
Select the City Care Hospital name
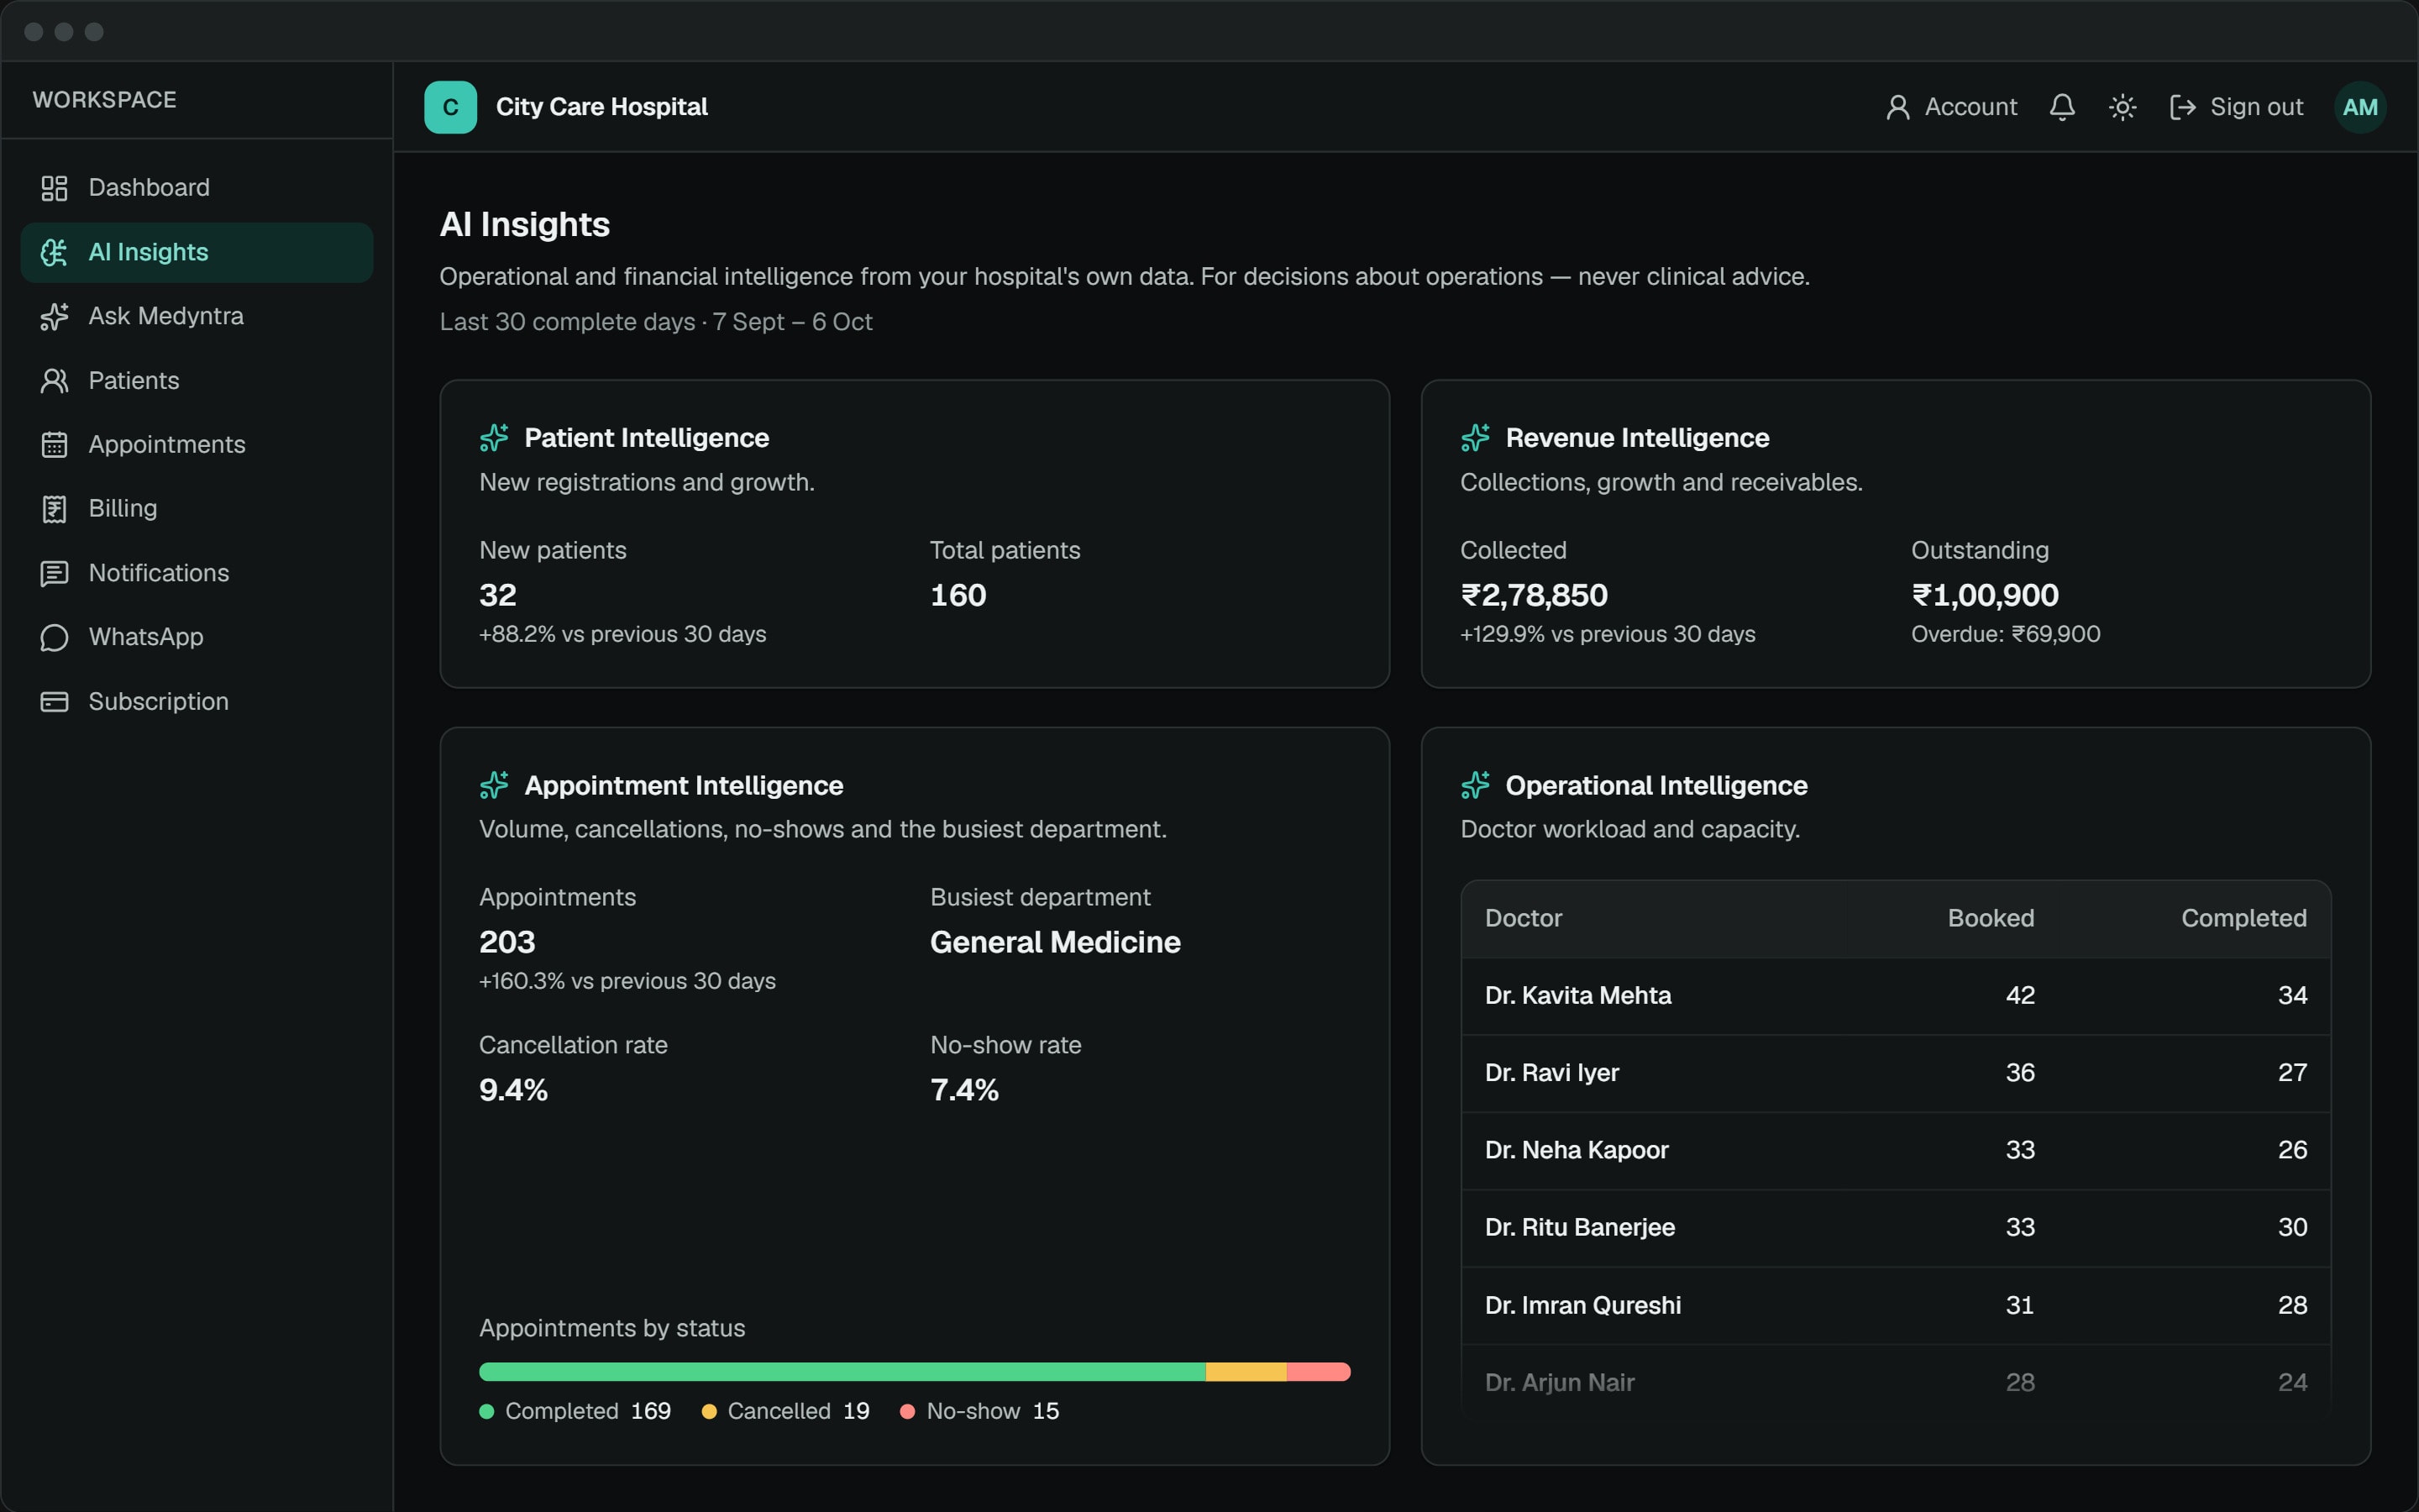pos(601,107)
